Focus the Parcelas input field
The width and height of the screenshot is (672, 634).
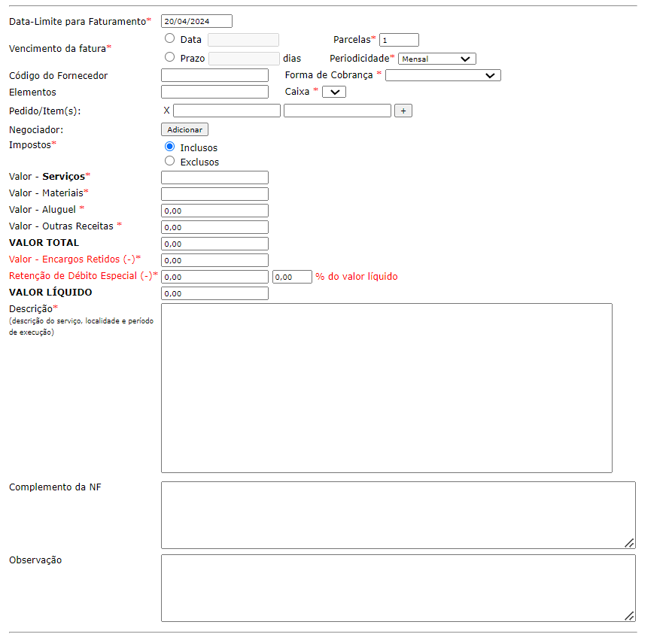399,40
